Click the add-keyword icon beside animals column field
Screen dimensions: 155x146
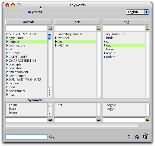[x=50, y=28]
